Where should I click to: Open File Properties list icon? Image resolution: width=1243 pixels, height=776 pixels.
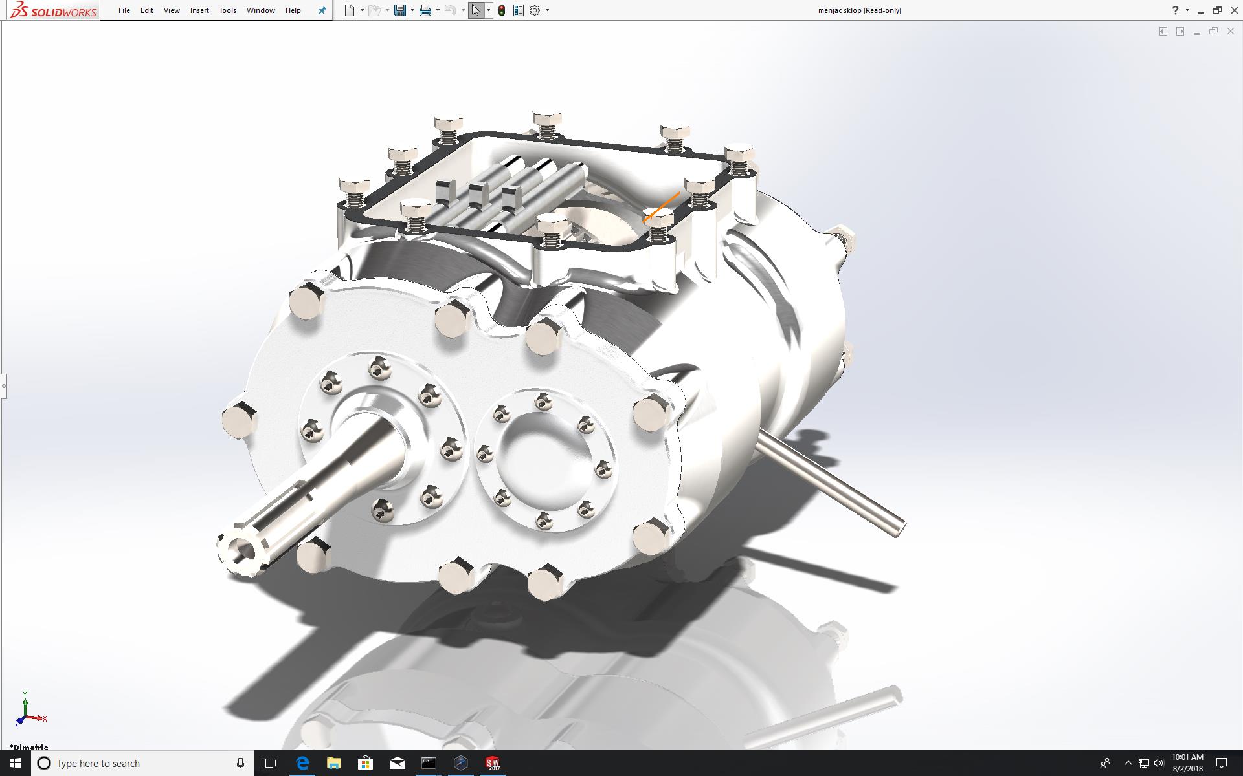(x=519, y=10)
